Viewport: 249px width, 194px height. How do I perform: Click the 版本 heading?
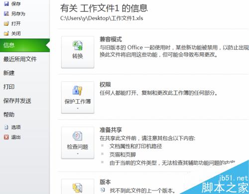click(x=105, y=182)
